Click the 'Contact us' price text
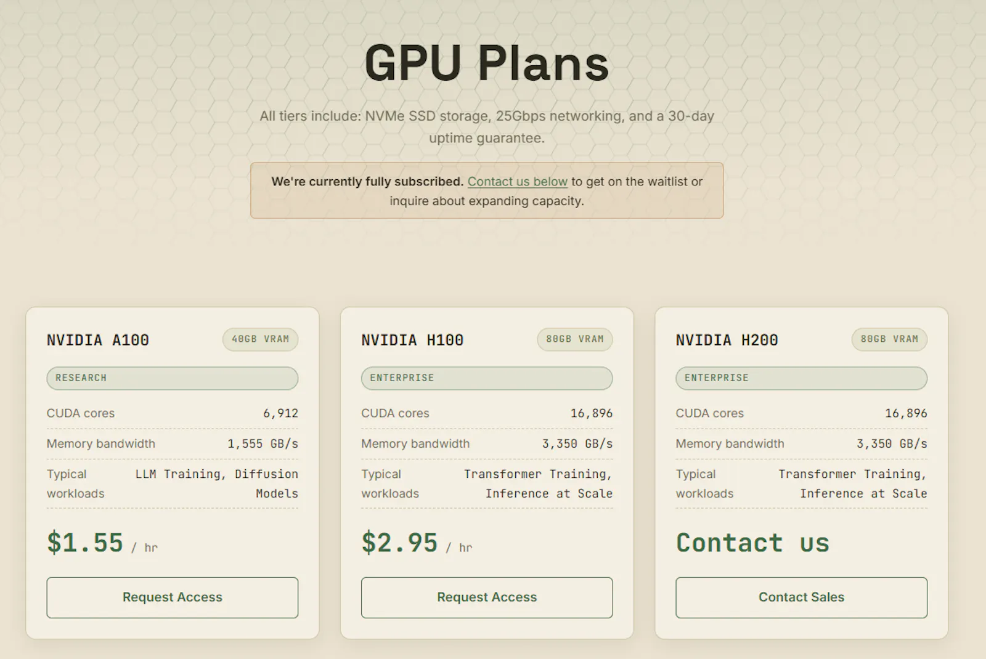 [753, 543]
